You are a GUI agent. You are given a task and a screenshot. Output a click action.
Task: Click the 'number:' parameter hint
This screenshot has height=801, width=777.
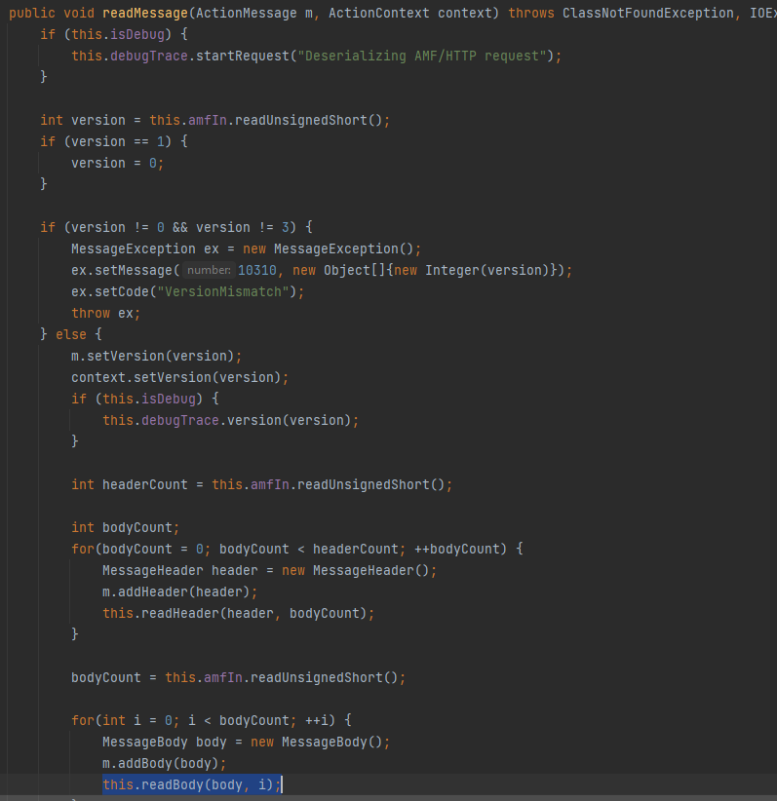209,270
